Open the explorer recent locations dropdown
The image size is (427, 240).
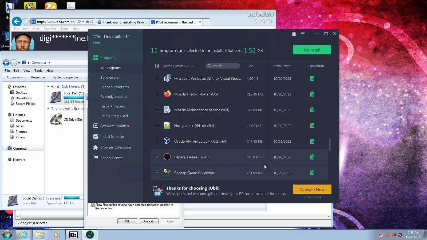pyautogui.click(x=19, y=63)
